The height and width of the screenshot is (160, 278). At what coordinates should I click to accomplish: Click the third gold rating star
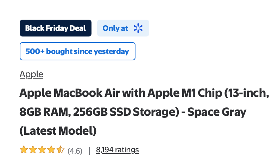42,150
